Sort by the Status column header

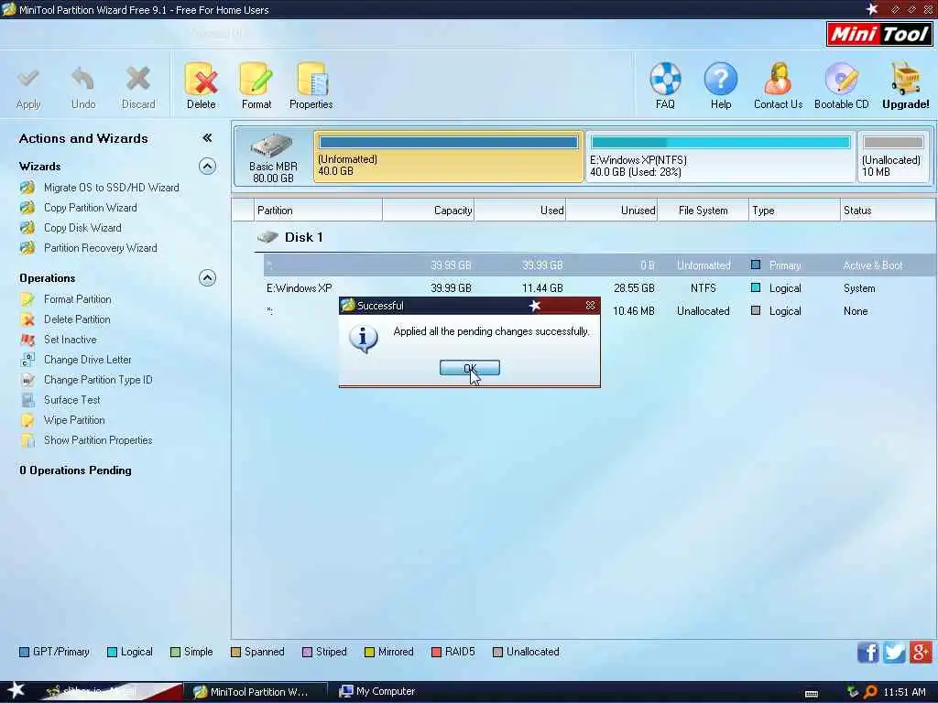(887, 211)
